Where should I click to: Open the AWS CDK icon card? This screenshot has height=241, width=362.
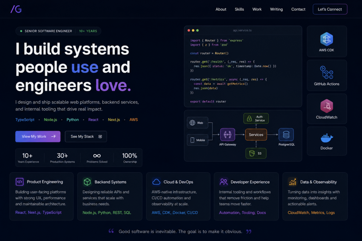coord(327,42)
